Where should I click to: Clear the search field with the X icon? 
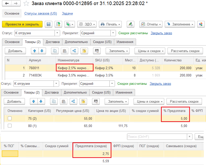pos(190,137)
